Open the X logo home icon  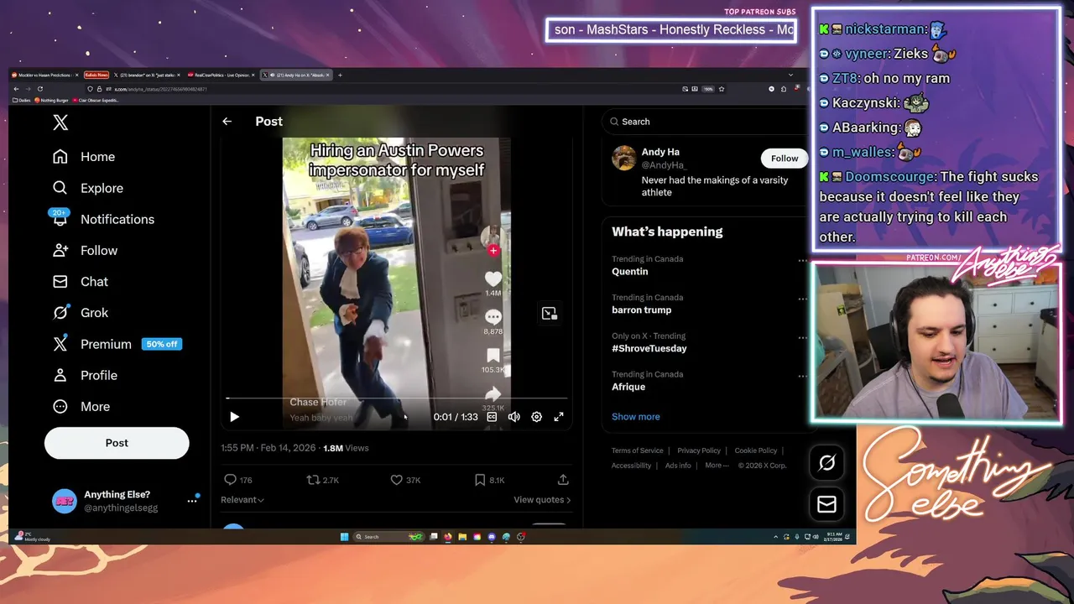[x=60, y=122]
